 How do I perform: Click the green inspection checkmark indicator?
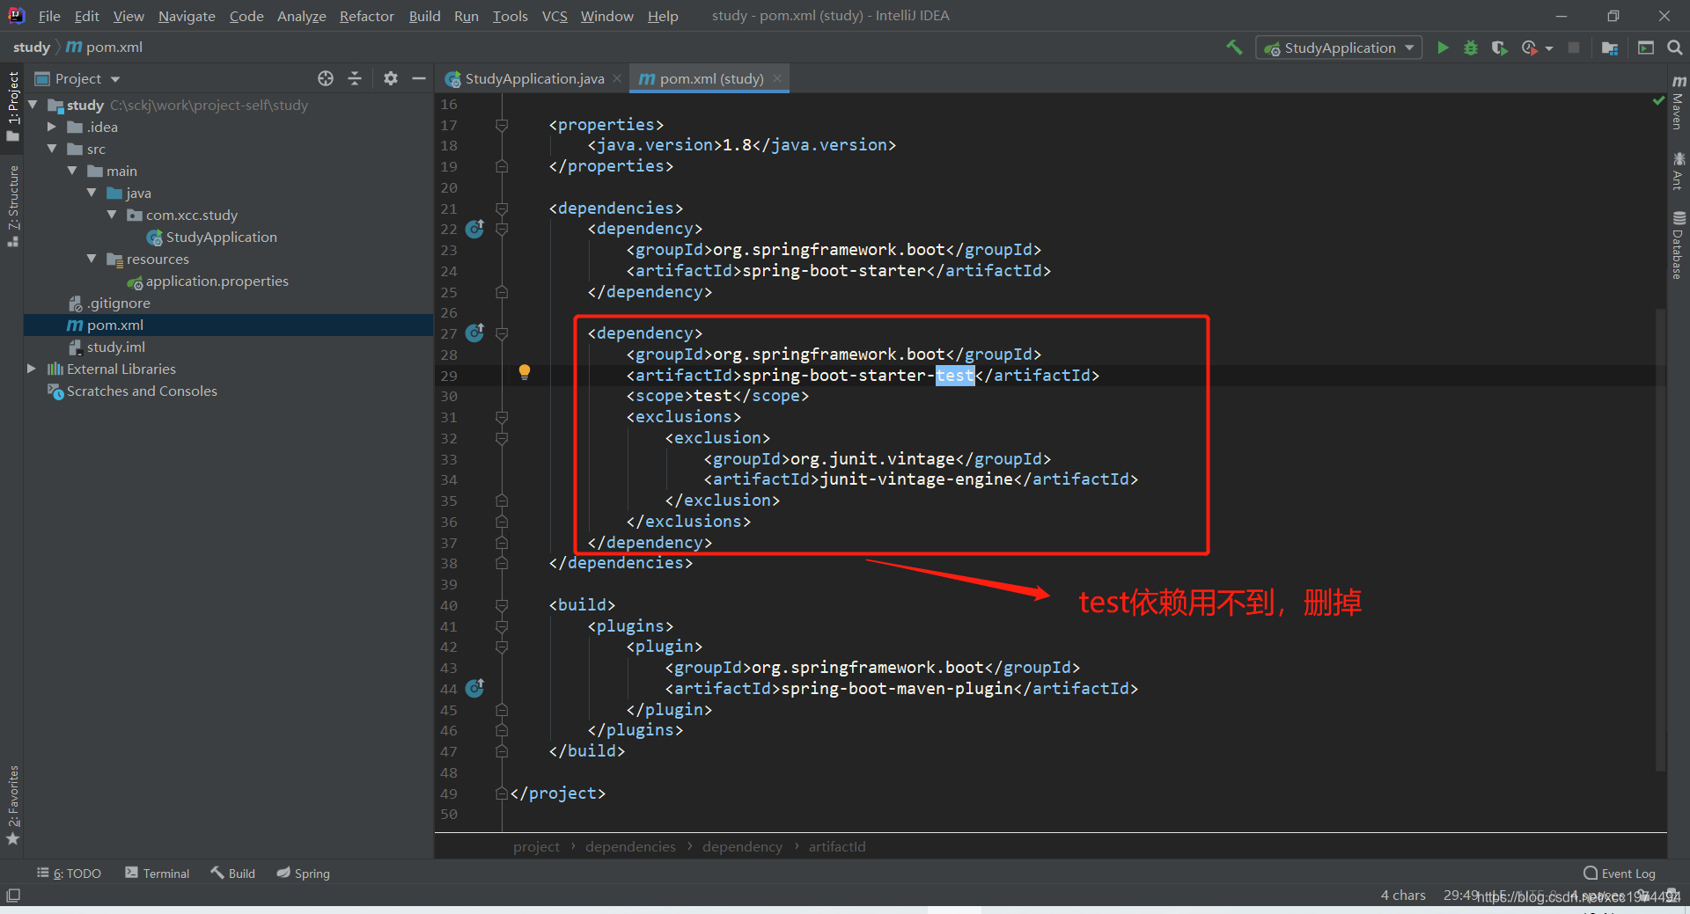[1658, 102]
